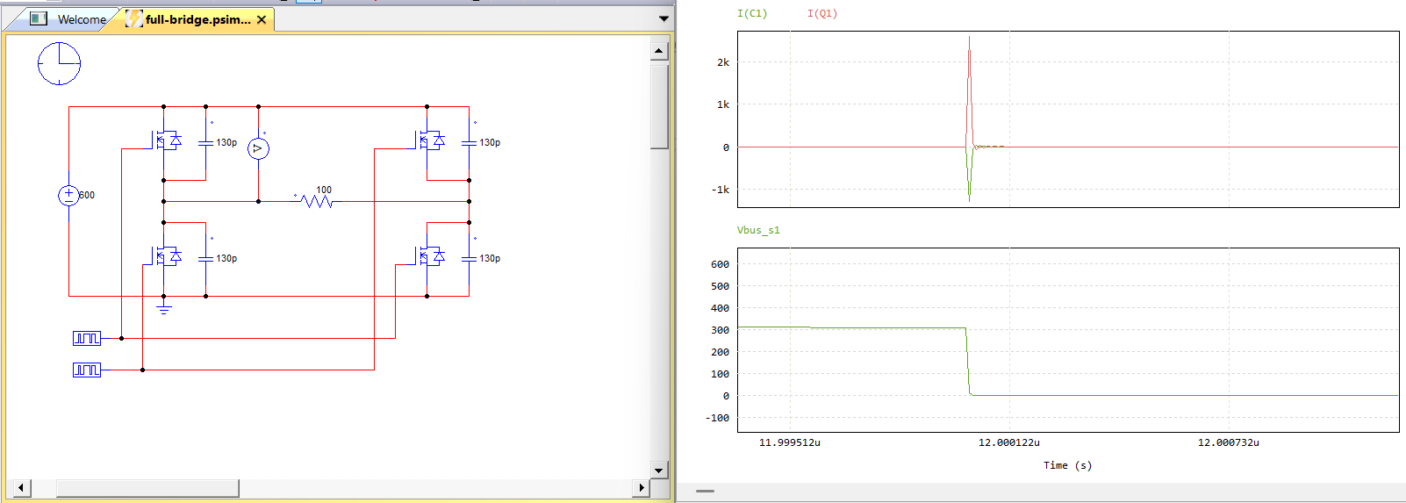Select the top-left MOSFET switch
Viewport: 1406px width, 503px height.
pos(166,140)
